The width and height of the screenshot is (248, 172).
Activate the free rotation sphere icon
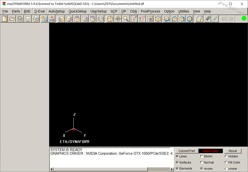(110, 19)
